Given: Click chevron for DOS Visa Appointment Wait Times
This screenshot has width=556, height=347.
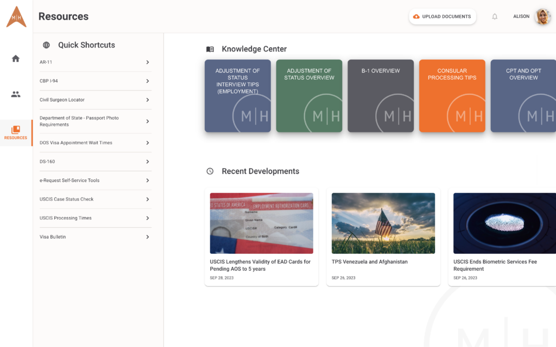Looking at the screenshot, I should coord(148,143).
